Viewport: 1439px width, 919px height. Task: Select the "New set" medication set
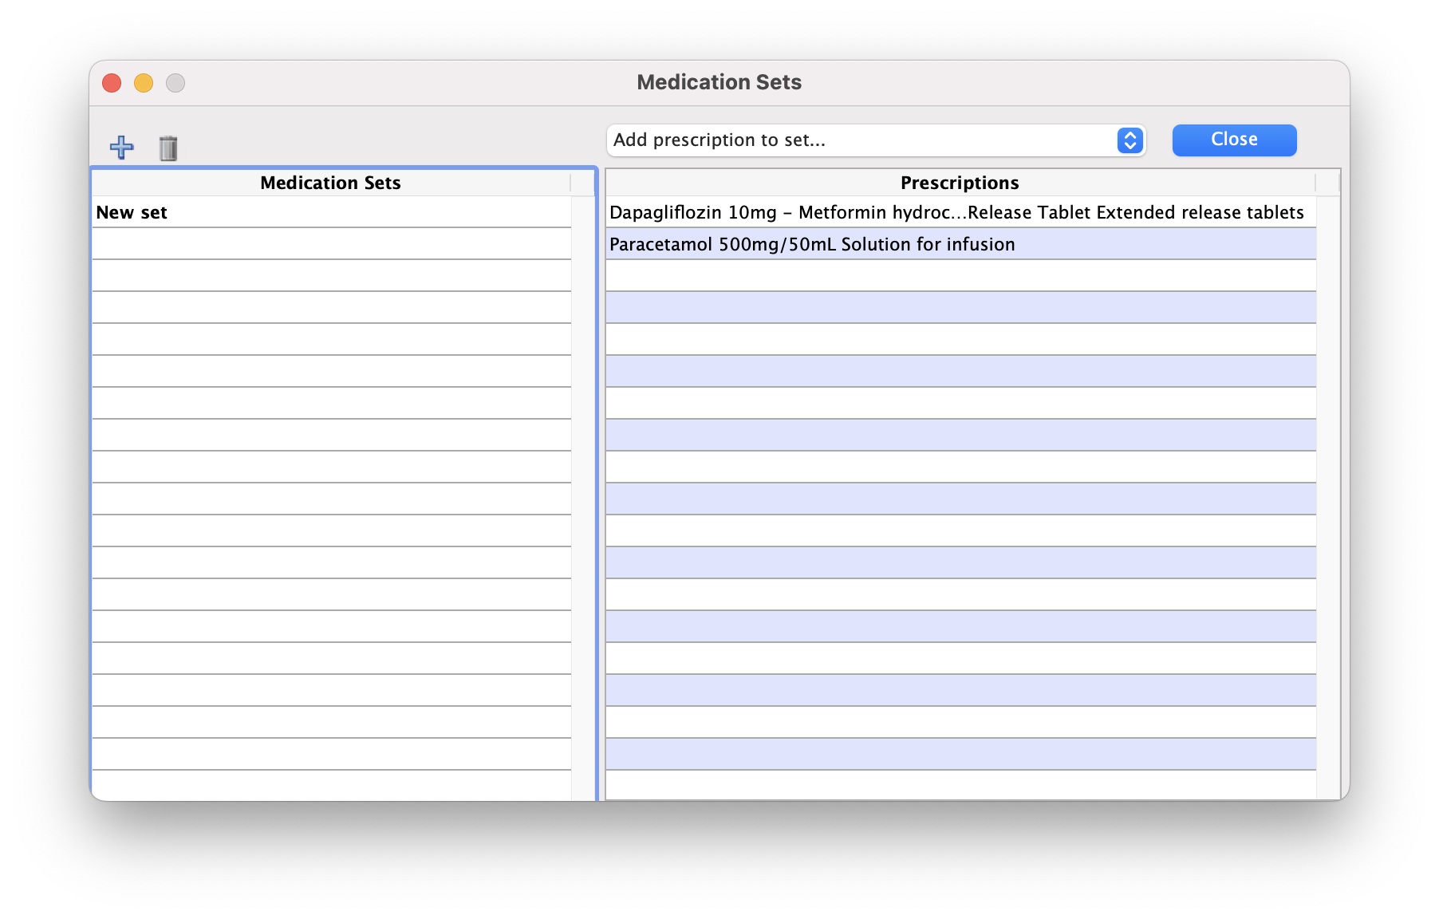331,213
